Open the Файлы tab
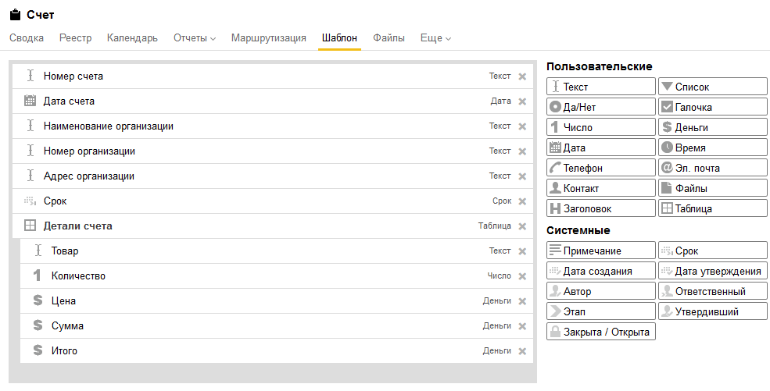770x391 pixels. coord(389,38)
